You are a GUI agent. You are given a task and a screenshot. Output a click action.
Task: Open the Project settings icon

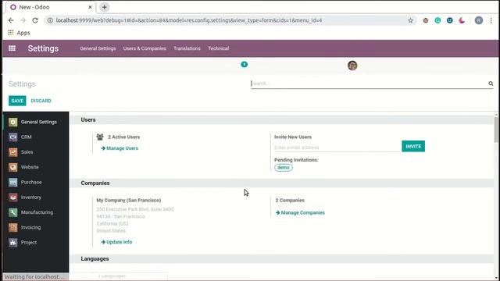pos(13,243)
